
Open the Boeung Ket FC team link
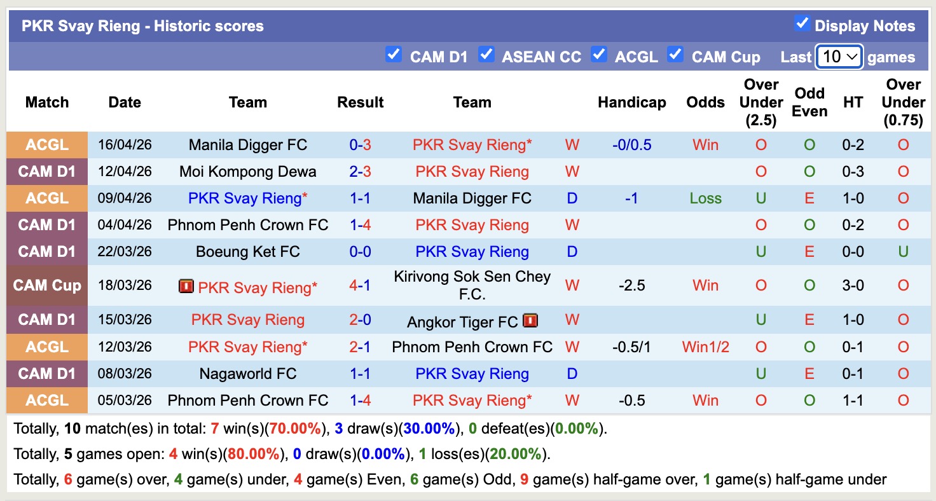coord(247,251)
